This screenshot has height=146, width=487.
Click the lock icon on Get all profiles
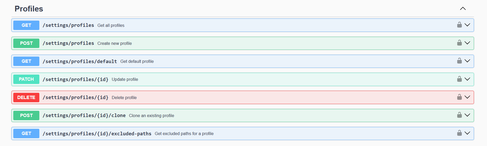click(x=459, y=25)
